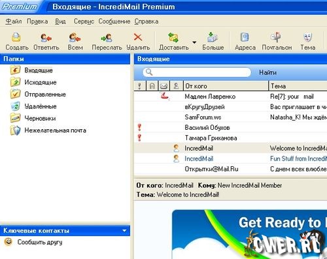The image size is (327, 259).
Task: Select the Отправленные folder icon
Action: 15,94
